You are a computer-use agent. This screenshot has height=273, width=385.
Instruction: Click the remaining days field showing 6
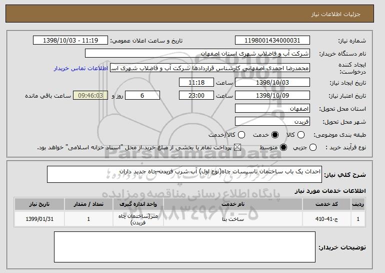coord(142,95)
